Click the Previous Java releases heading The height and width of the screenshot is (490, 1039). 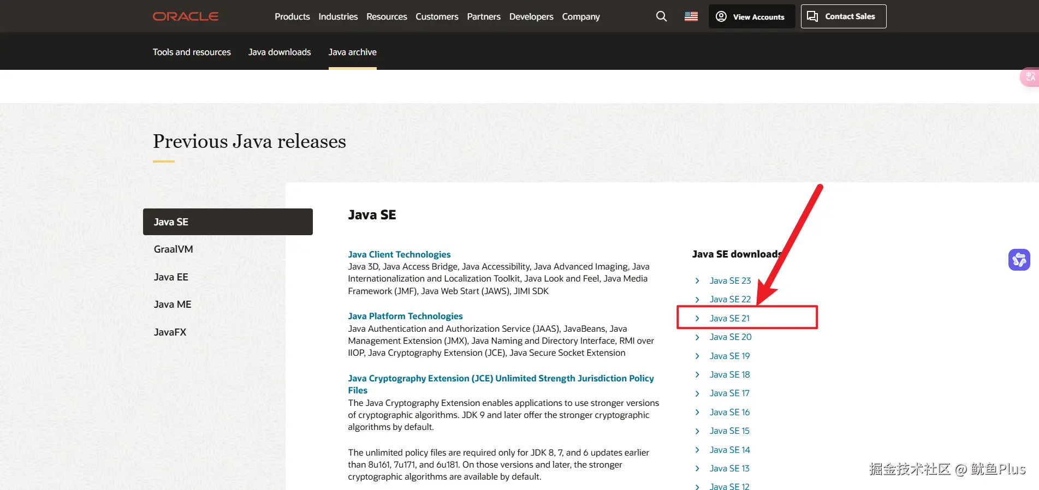pos(250,141)
